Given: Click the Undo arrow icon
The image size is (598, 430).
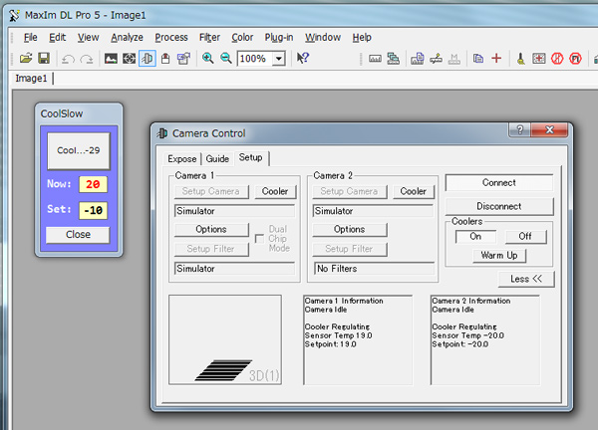Looking at the screenshot, I should click(68, 59).
